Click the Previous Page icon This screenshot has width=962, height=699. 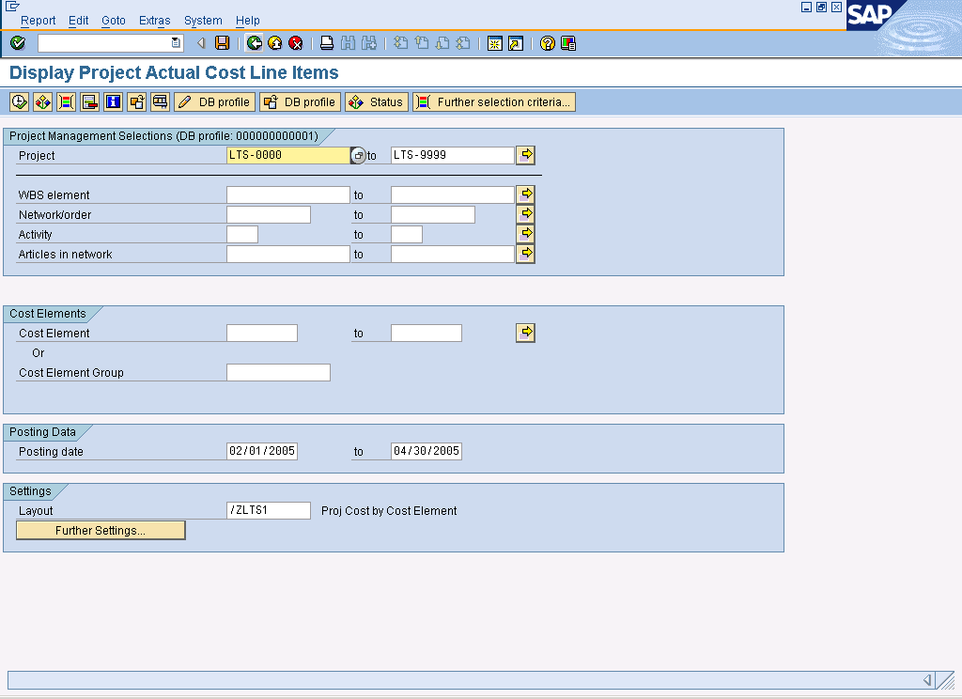[422, 43]
